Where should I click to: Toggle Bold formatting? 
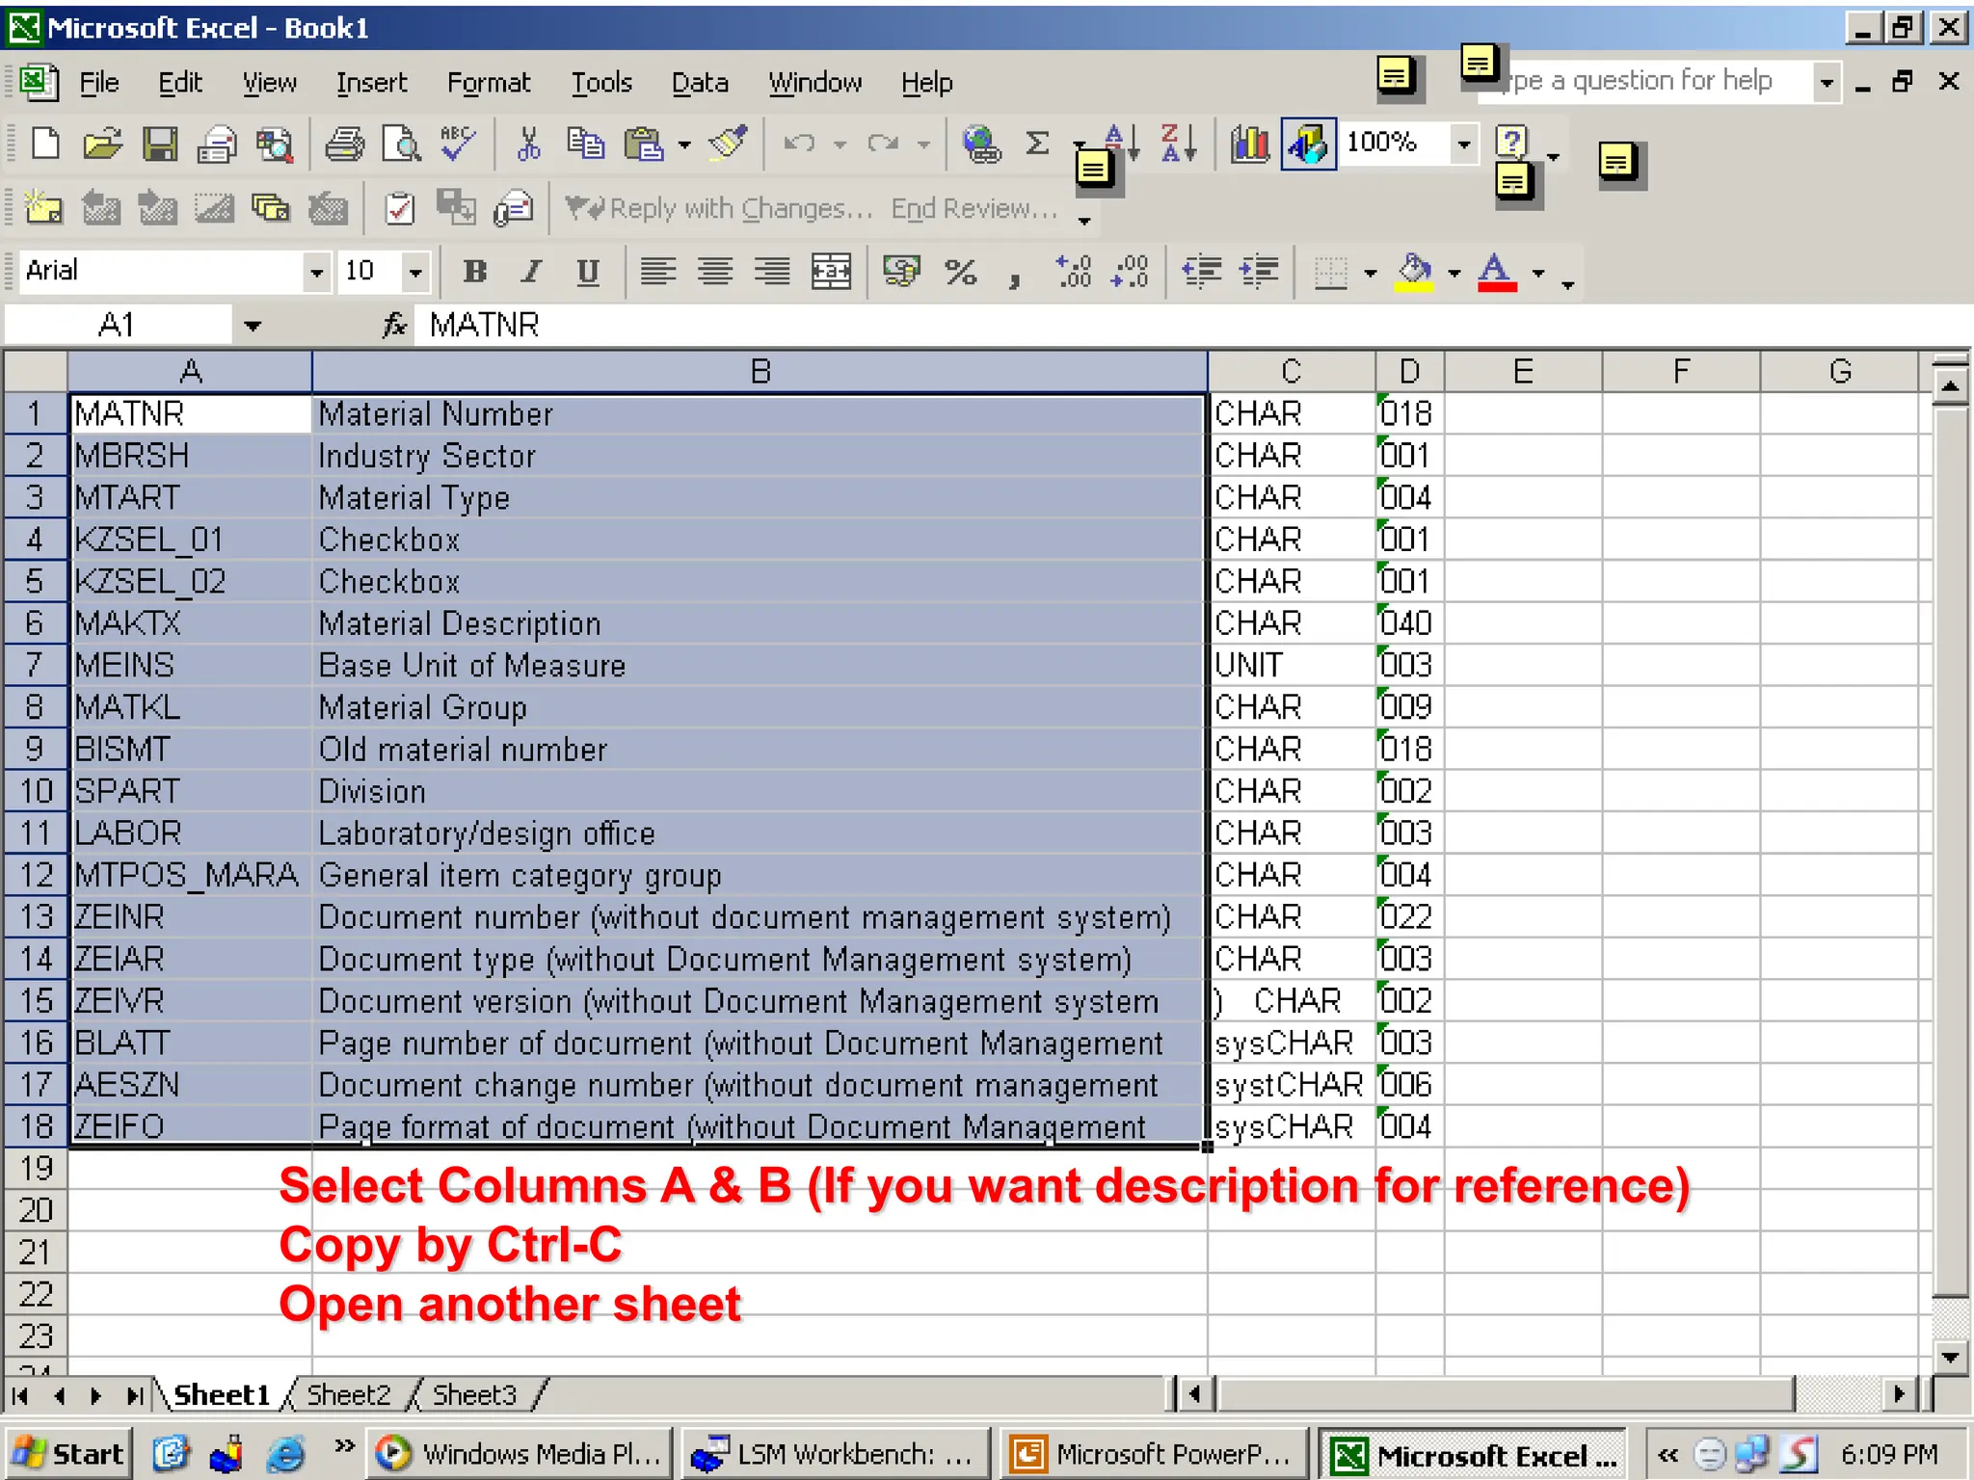[x=474, y=272]
